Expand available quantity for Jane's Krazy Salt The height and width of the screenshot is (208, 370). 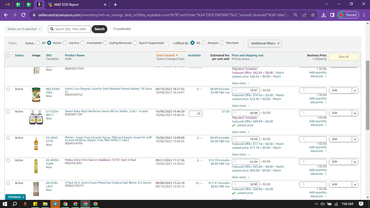(x=199, y=183)
